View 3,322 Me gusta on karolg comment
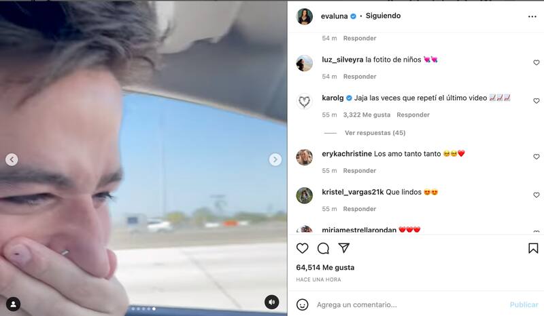 point(367,115)
